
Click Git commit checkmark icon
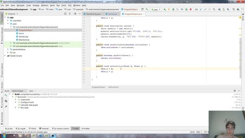(205, 9)
